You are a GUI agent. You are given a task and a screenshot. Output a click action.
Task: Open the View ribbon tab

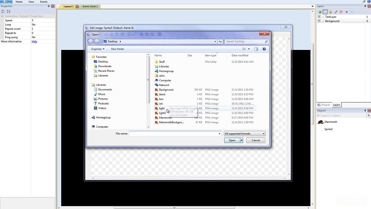click(31, 2)
